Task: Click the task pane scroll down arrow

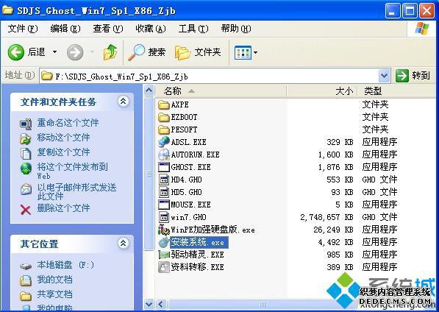Action: coord(149,304)
